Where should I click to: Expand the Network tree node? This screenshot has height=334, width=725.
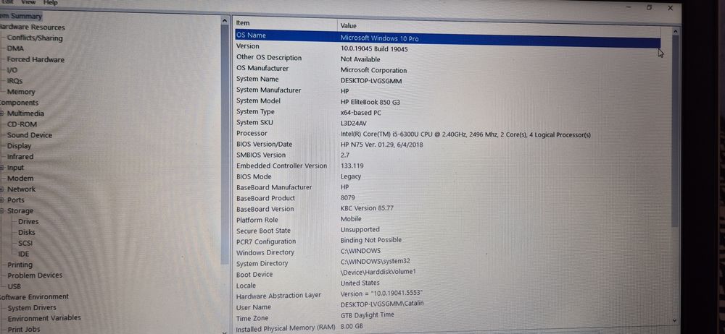(x=2, y=189)
